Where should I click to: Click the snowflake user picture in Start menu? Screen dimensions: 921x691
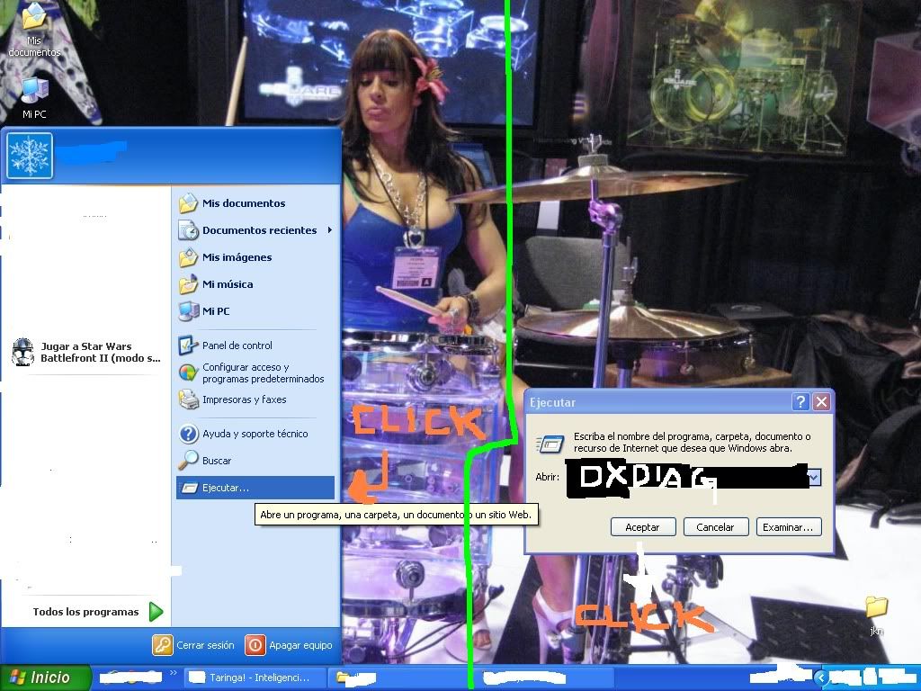click(30, 156)
